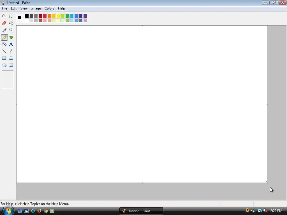
Task: Open the Help menu
Action: [61, 8]
